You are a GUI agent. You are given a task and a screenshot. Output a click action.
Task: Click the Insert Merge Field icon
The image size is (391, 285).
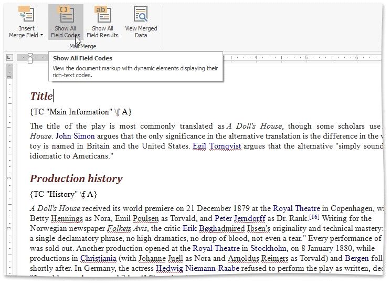26,15
